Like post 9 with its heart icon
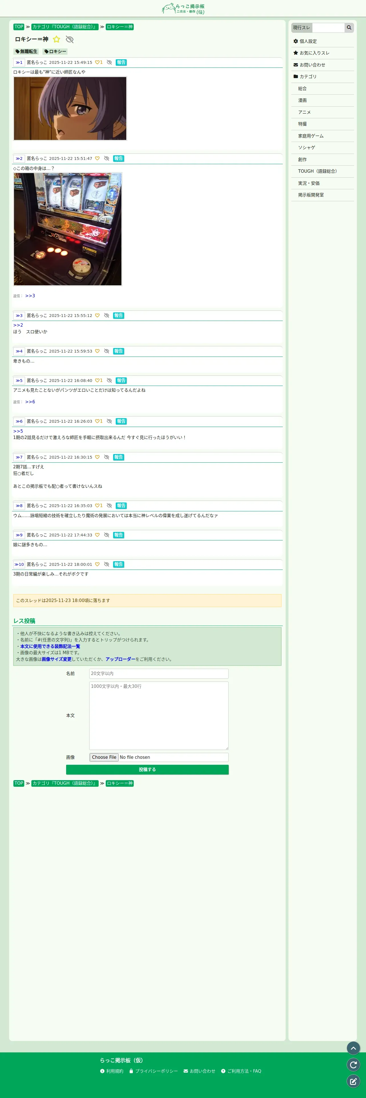 pyautogui.click(x=97, y=535)
